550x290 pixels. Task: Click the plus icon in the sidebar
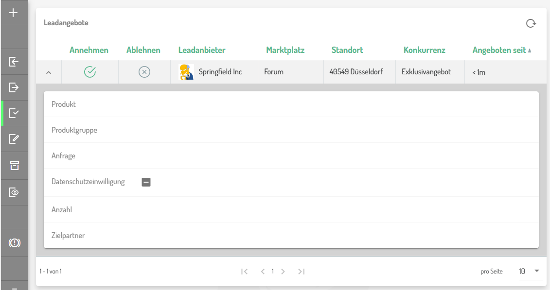[14, 13]
